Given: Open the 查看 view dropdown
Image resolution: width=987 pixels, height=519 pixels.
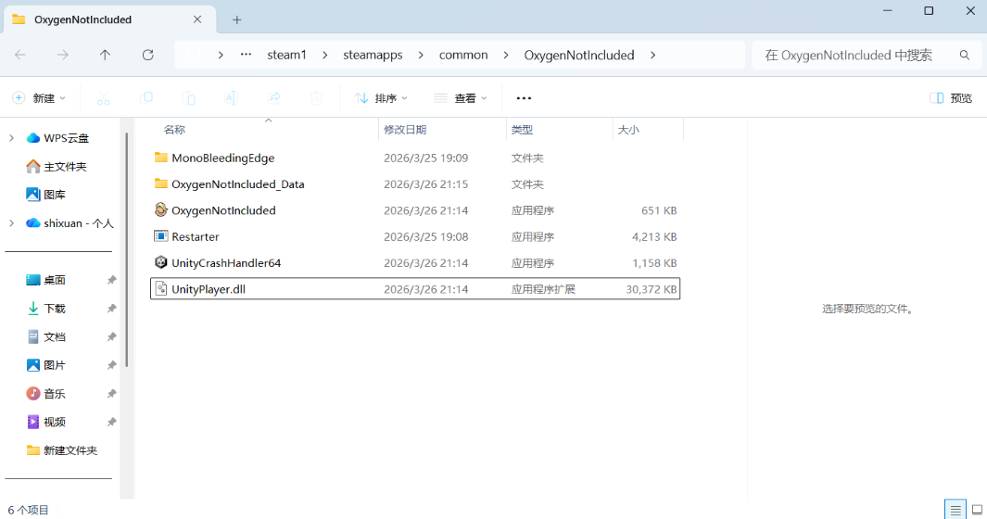Looking at the screenshot, I should coord(460,98).
